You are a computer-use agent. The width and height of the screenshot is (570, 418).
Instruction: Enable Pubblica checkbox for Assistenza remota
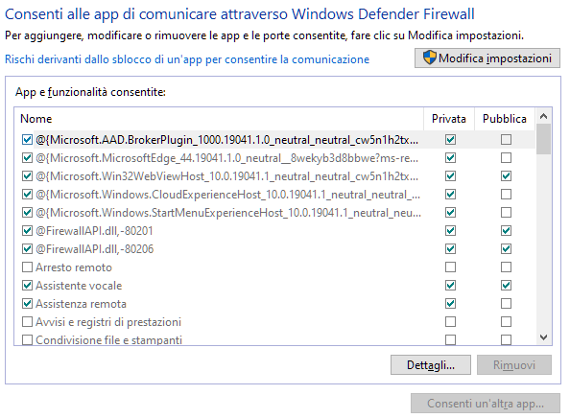pos(506,304)
